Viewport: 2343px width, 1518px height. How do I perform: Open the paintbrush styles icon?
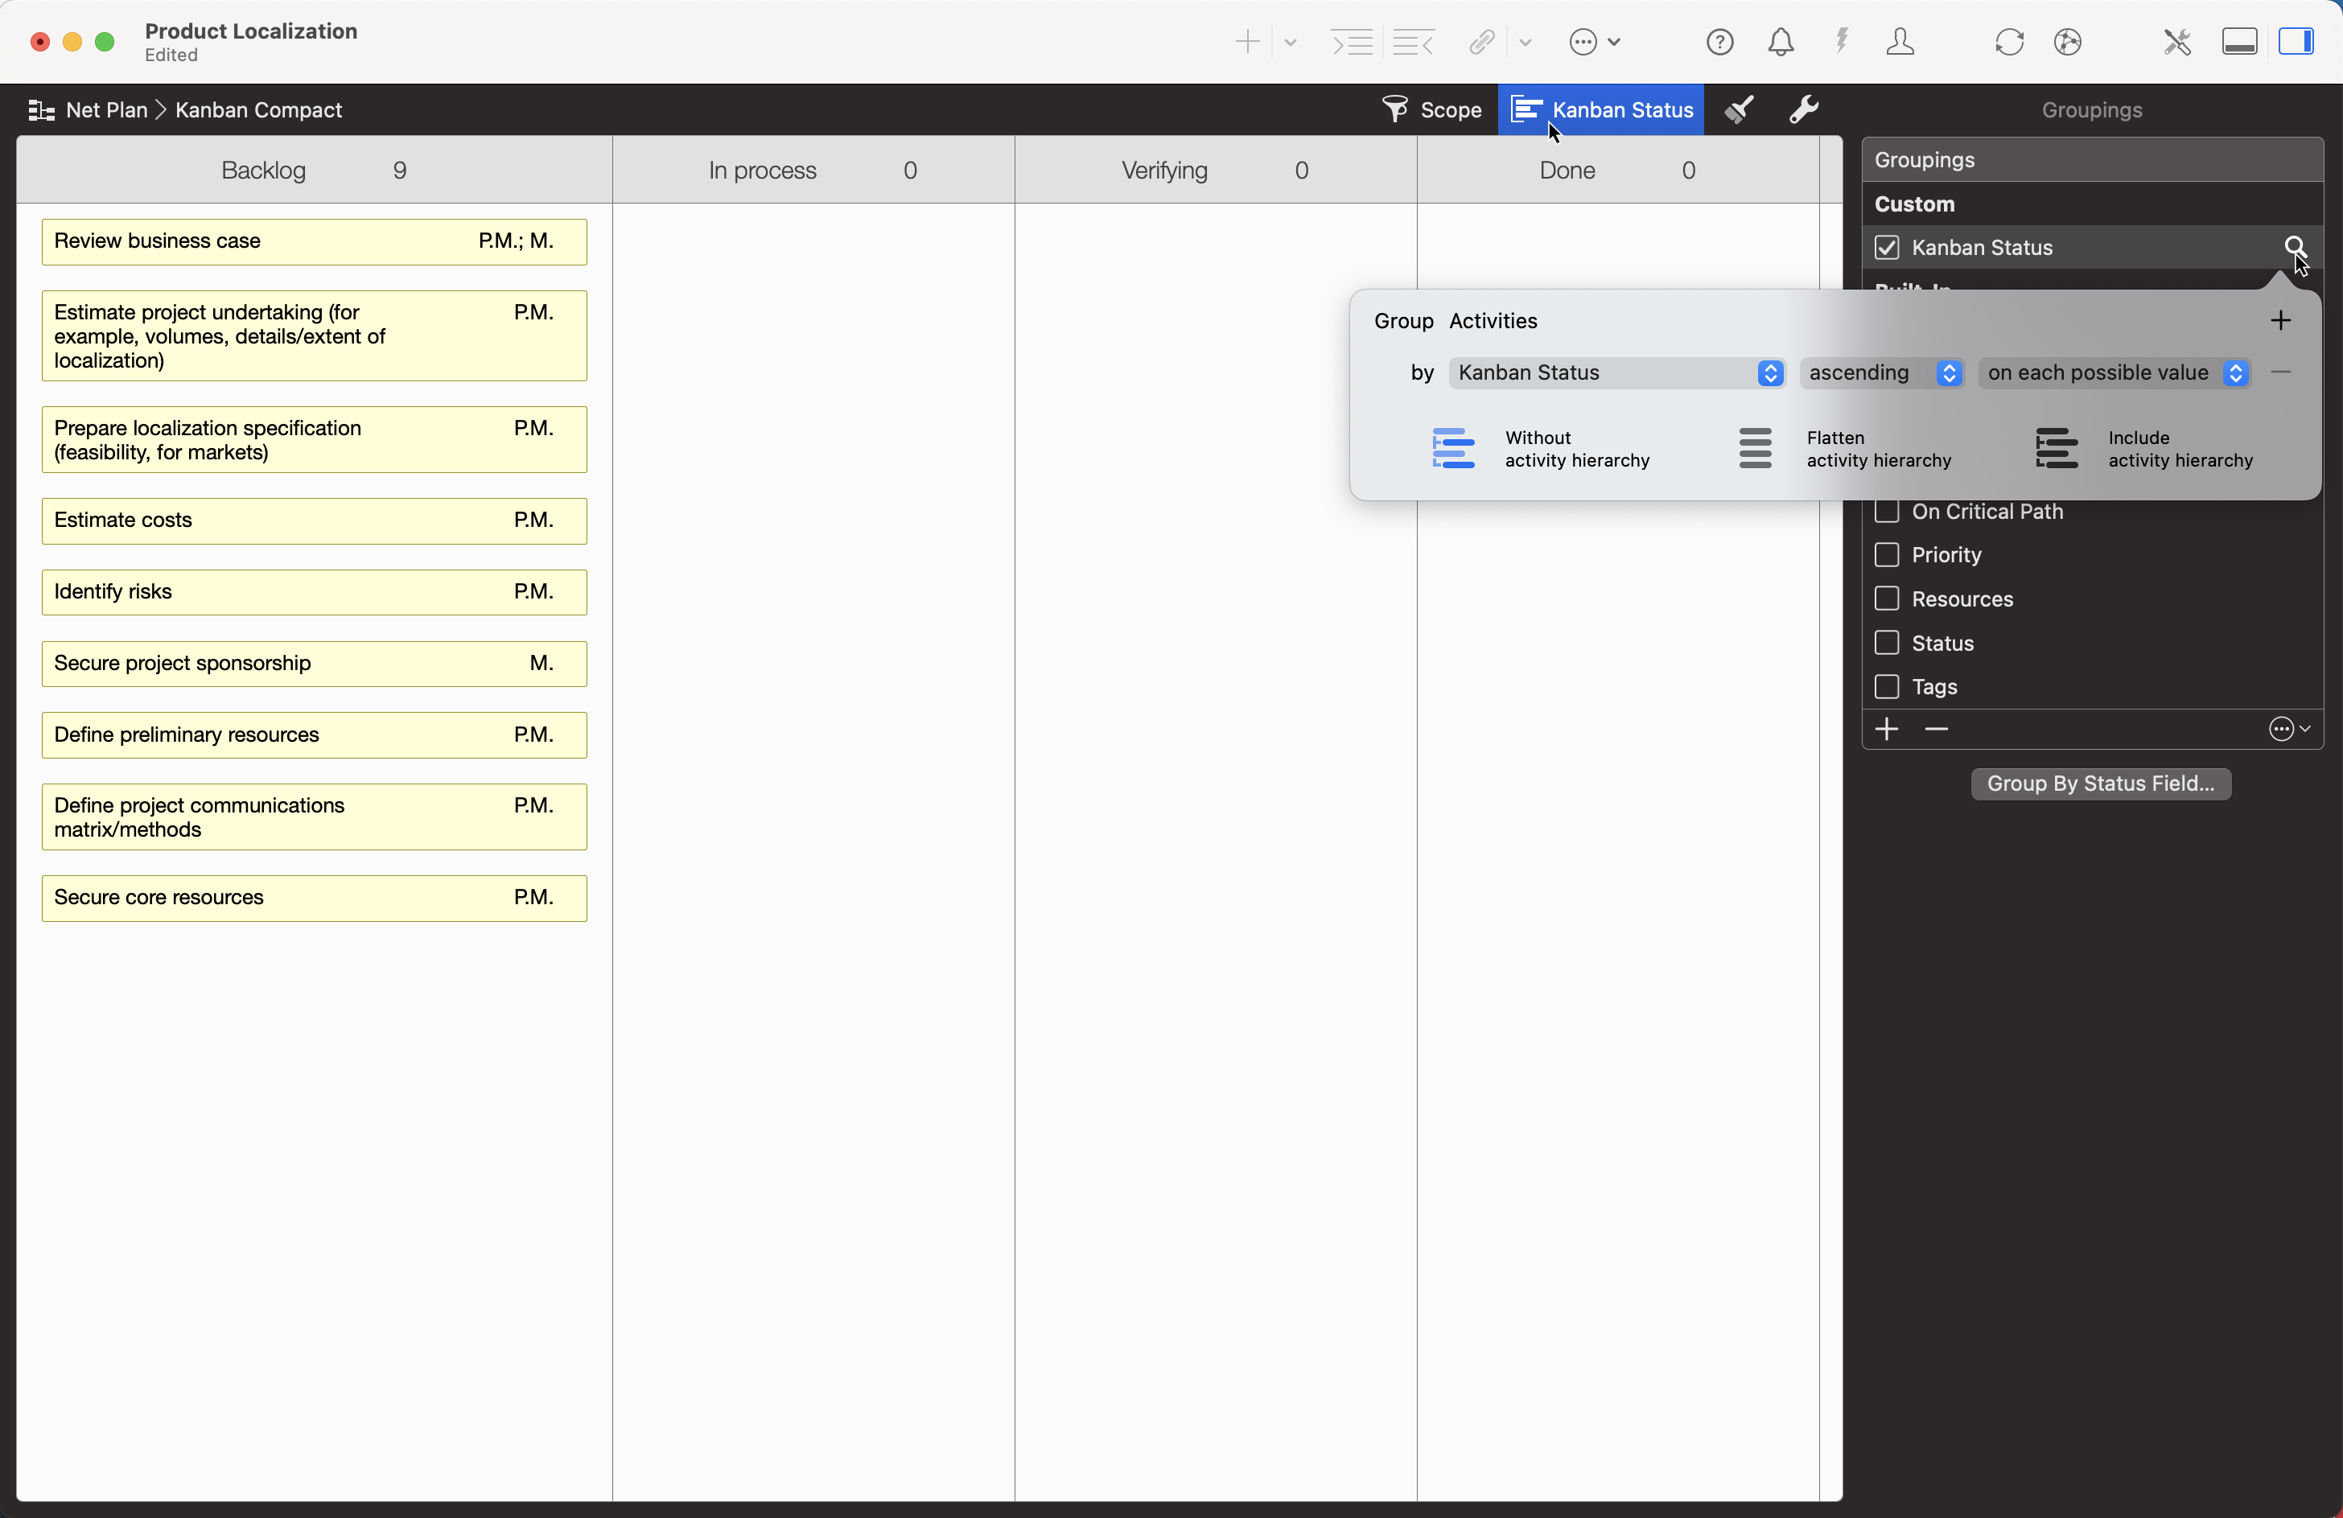point(1740,109)
